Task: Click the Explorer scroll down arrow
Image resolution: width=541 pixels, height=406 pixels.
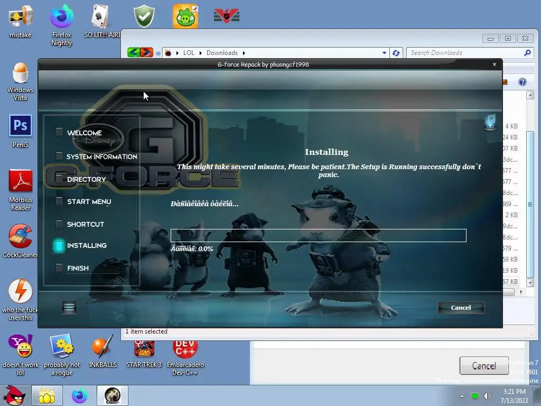Action: pos(530,282)
